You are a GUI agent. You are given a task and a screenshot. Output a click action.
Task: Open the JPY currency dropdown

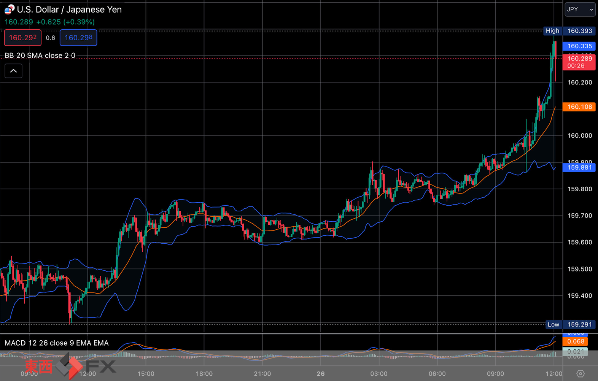(x=580, y=10)
